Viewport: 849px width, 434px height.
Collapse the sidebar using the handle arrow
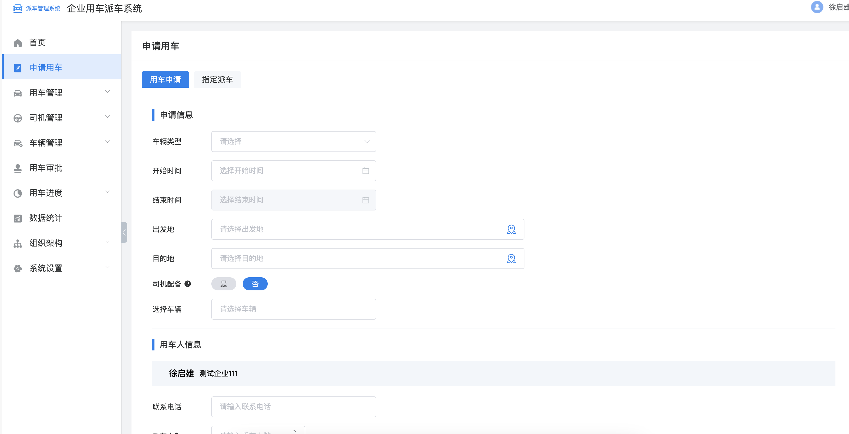(x=124, y=232)
